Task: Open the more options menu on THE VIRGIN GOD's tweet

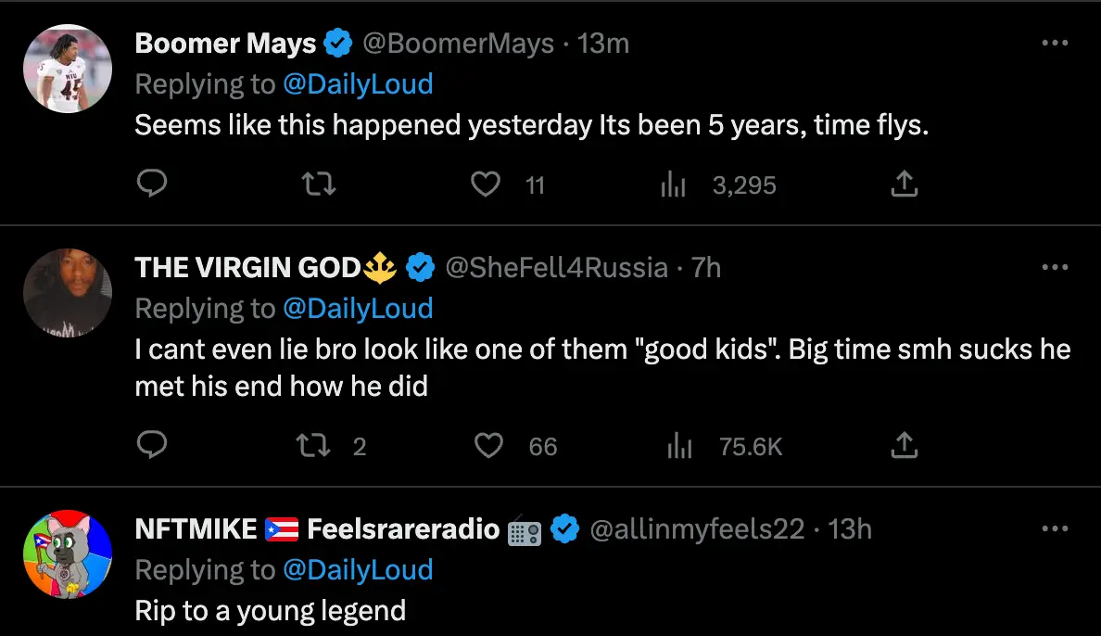Action: (x=1055, y=266)
